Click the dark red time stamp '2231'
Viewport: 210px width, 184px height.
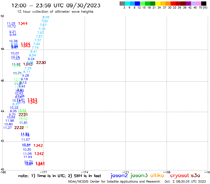click(23, 115)
